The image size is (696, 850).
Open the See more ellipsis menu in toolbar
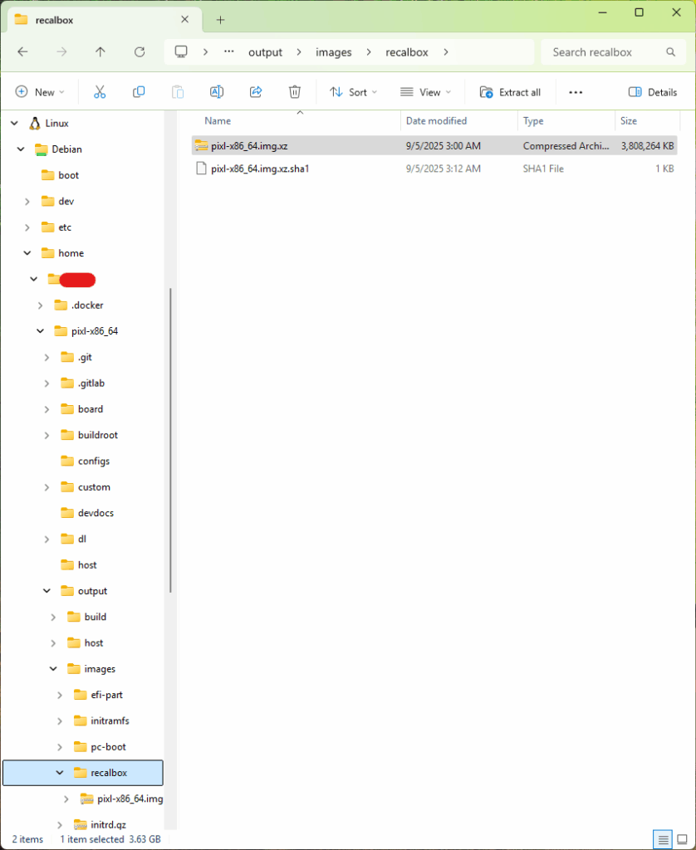[x=576, y=92]
